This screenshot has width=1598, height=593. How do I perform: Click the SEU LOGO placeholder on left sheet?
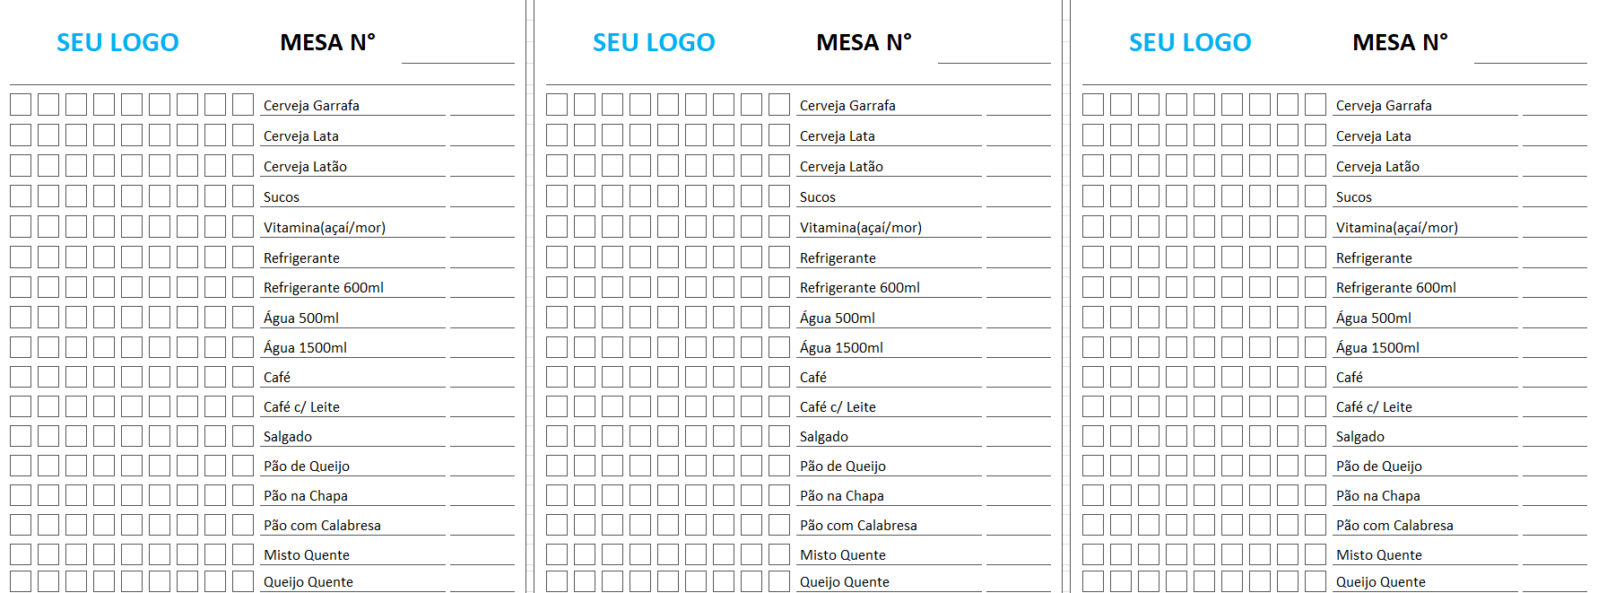tap(117, 42)
